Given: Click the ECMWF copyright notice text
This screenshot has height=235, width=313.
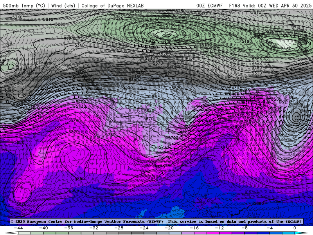Looking at the screenshot, I should click(x=156, y=221).
